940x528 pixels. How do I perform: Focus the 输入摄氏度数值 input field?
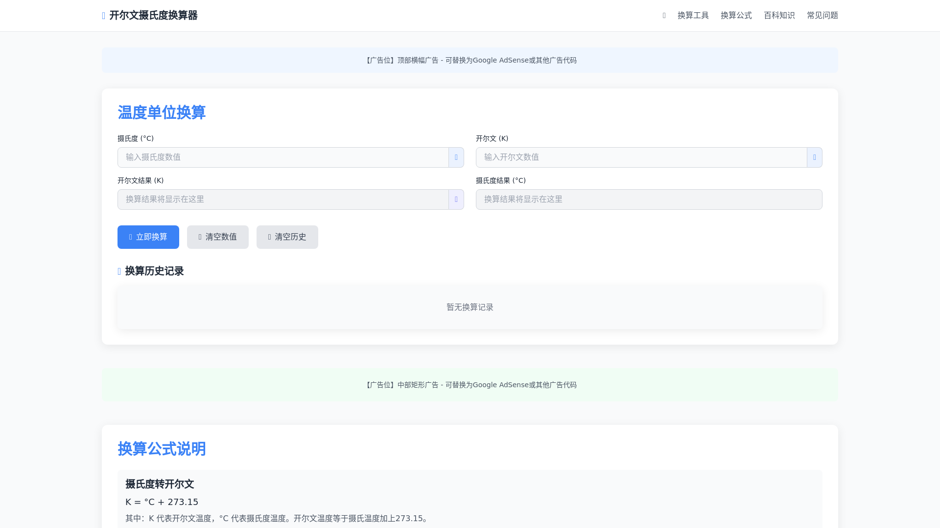[x=283, y=157]
